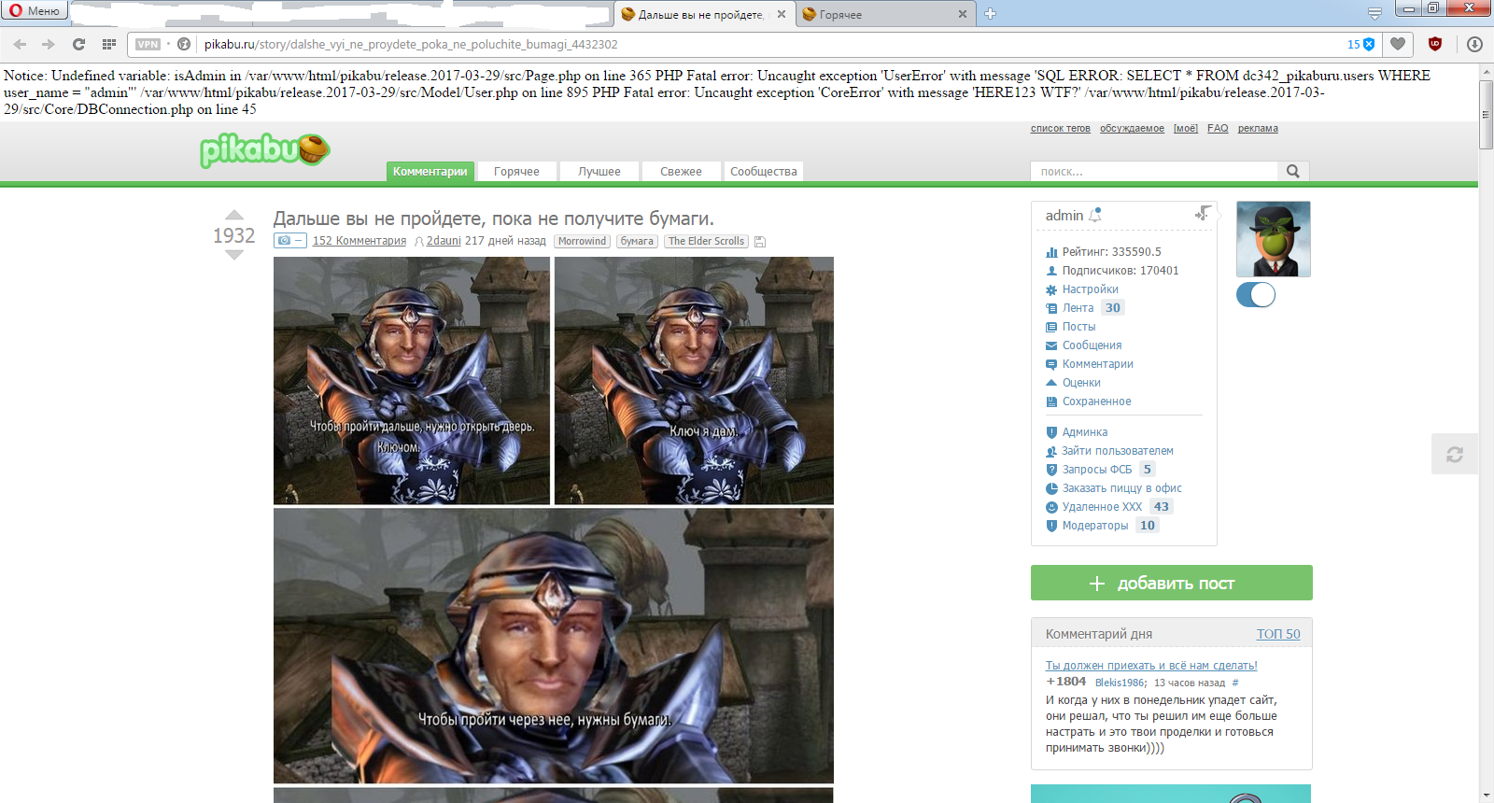1494x803 pixels.
Task: Upvote the post with the up arrow
Action: tap(234, 216)
